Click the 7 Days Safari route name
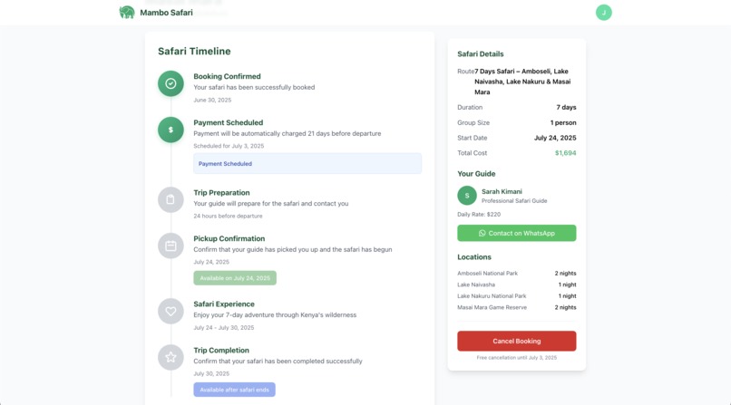Screen dimensions: 731x405 click(522, 82)
